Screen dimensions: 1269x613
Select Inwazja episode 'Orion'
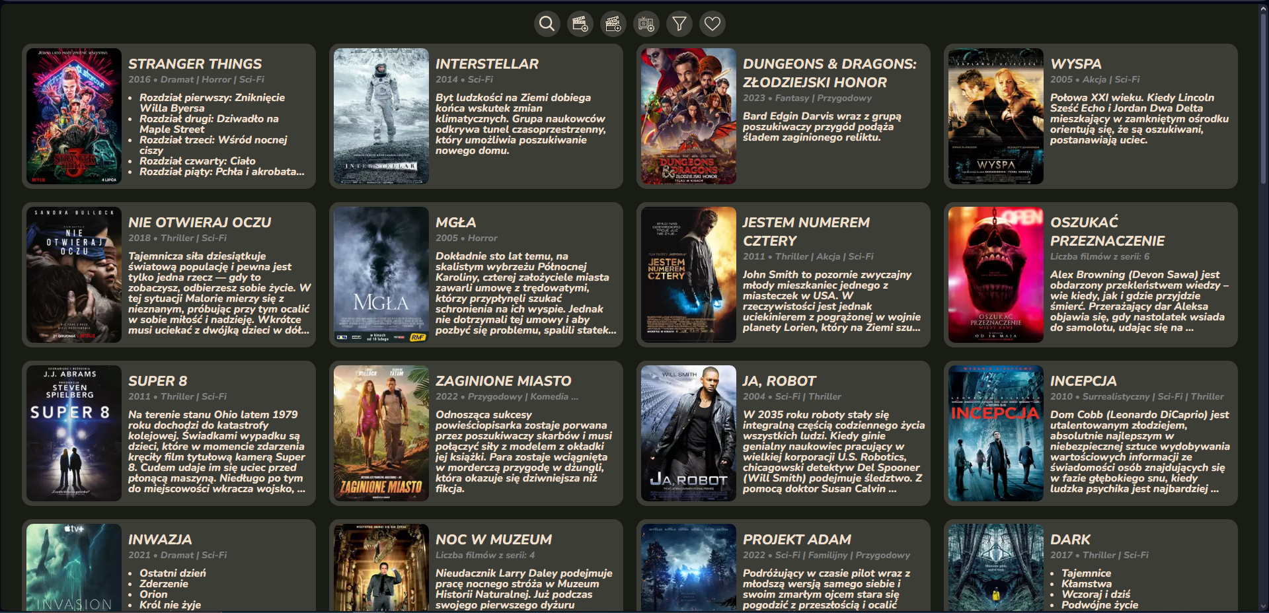[x=153, y=595]
